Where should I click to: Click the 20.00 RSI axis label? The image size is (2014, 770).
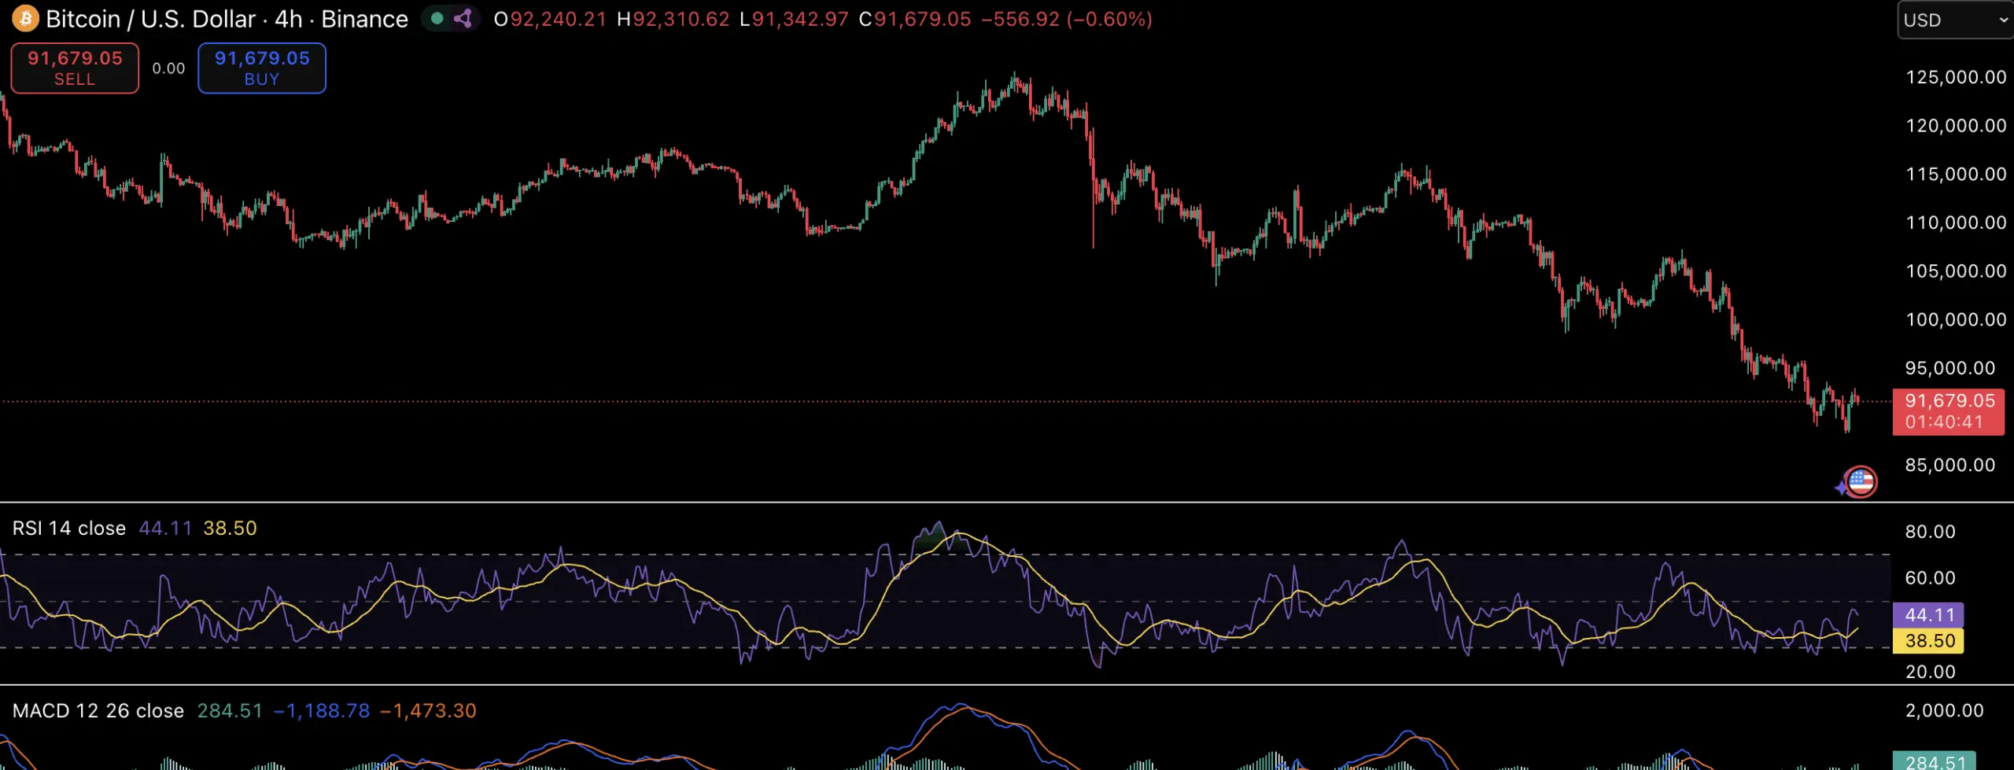pyautogui.click(x=1930, y=672)
